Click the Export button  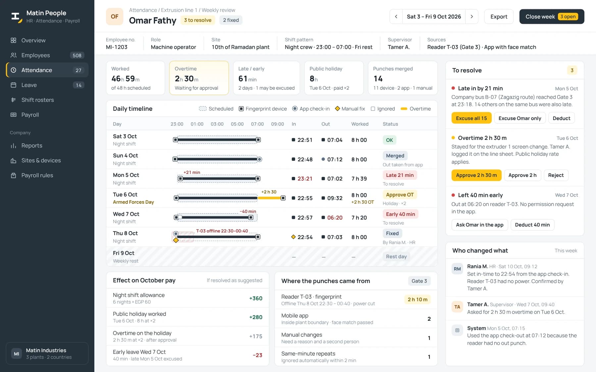pos(499,17)
